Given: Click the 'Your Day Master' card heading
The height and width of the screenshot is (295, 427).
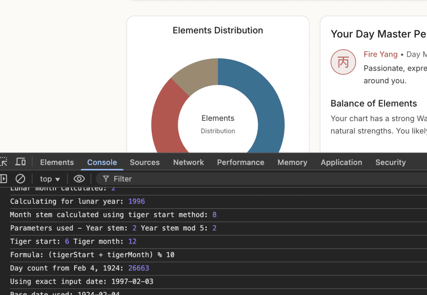Looking at the screenshot, I should point(379,34).
